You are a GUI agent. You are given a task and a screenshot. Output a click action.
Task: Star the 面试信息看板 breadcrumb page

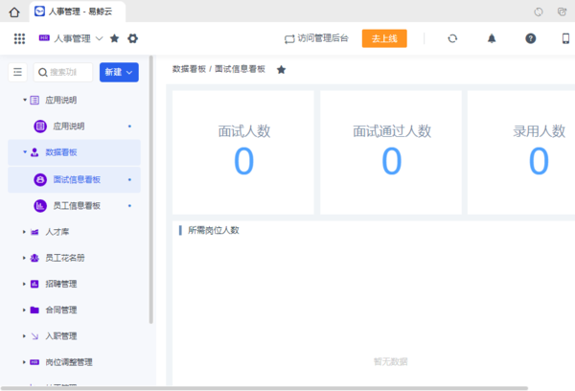pos(281,70)
